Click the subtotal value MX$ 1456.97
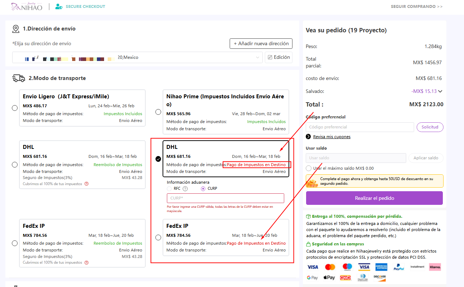The image size is (464, 287). [x=427, y=62]
